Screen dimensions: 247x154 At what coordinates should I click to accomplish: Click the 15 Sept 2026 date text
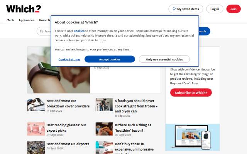(x=123, y=115)
